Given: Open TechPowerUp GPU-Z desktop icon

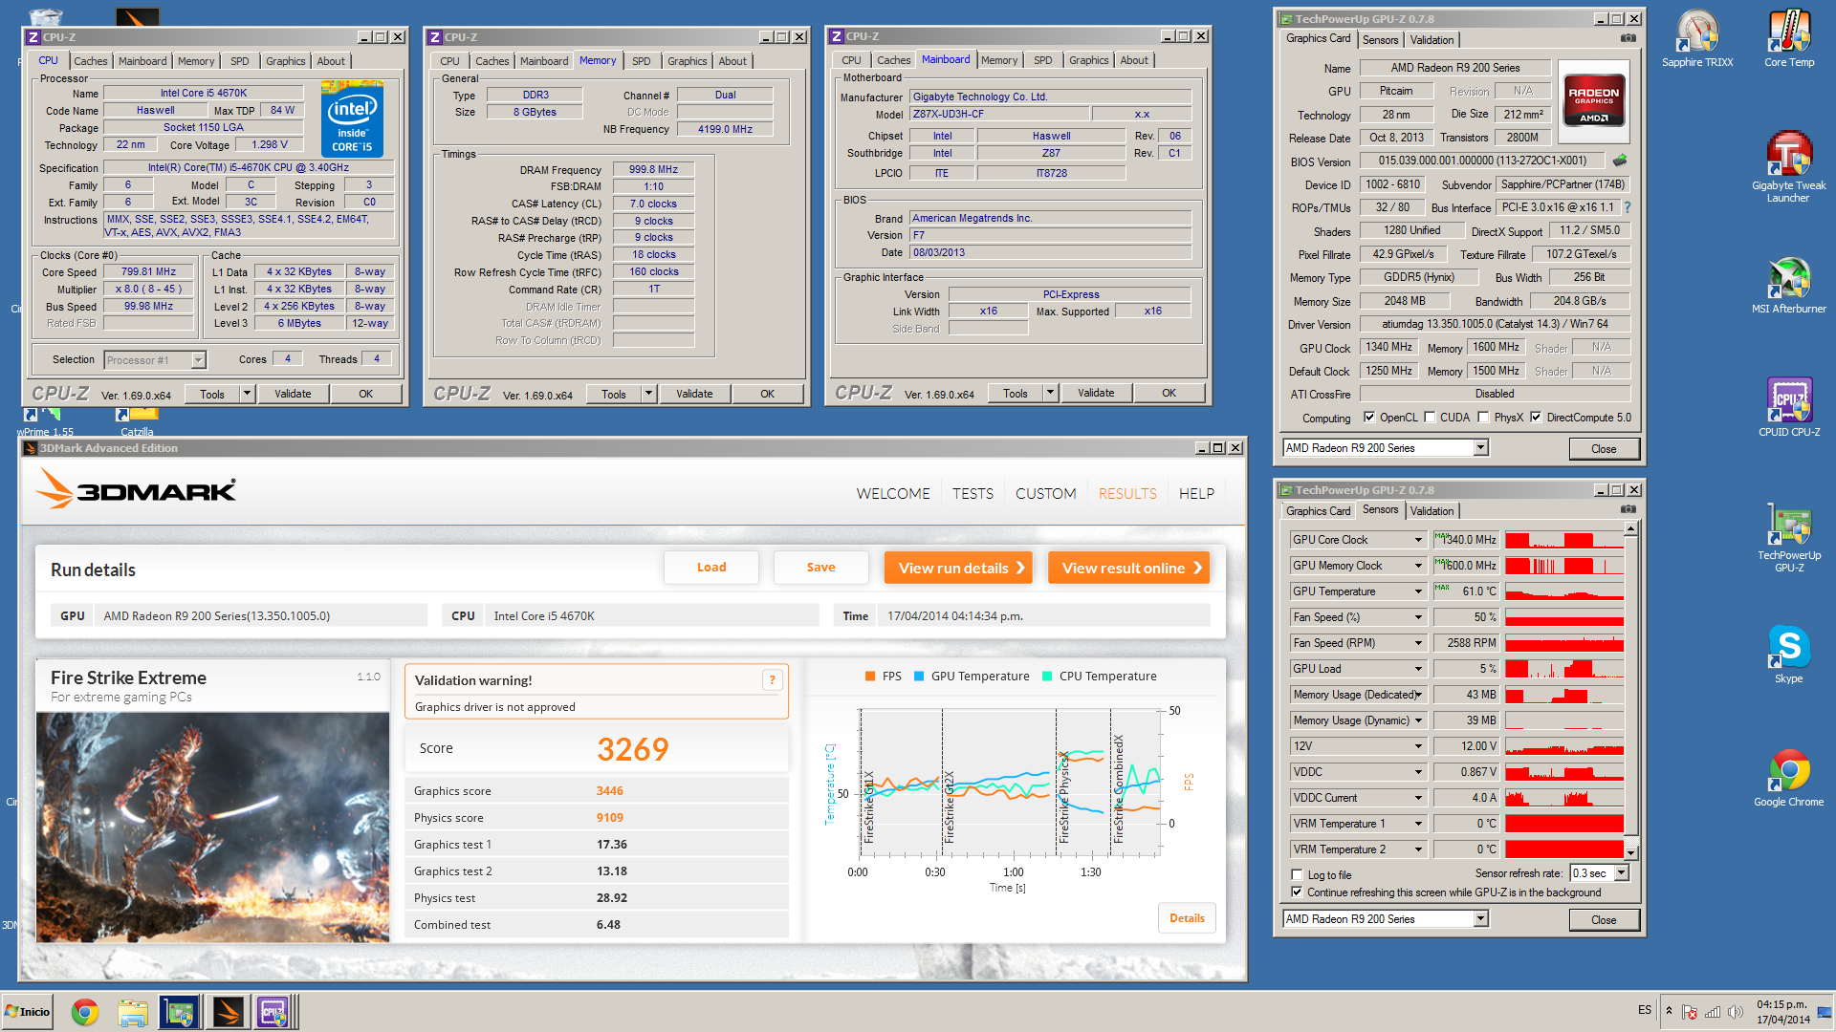Looking at the screenshot, I should [x=1788, y=538].
